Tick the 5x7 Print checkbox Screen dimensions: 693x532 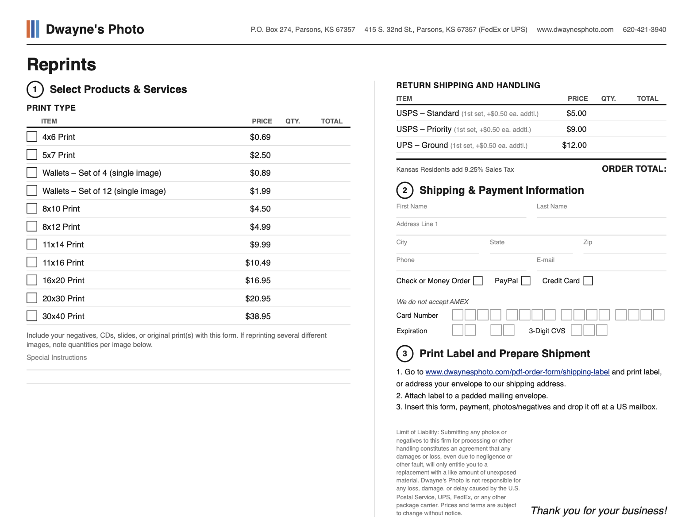pos(32,154)
